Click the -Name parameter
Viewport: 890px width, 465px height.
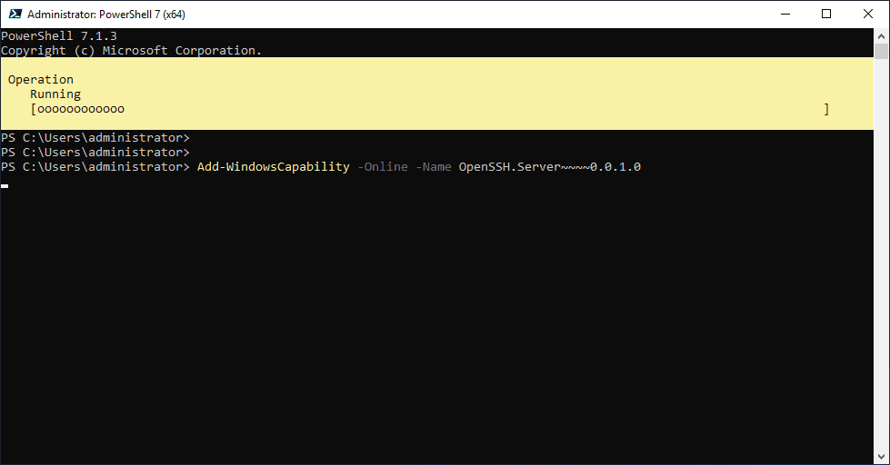tap(433, 167)
